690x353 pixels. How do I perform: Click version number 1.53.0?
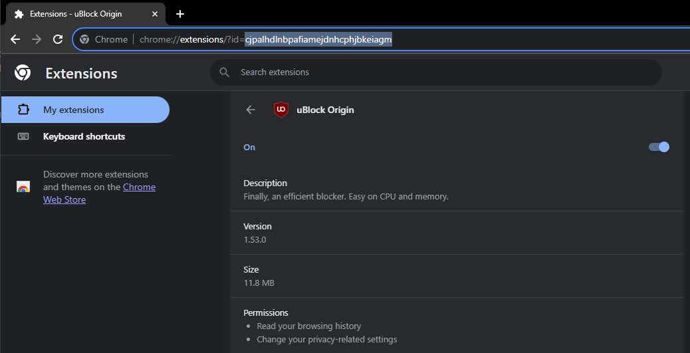(255, 240)
